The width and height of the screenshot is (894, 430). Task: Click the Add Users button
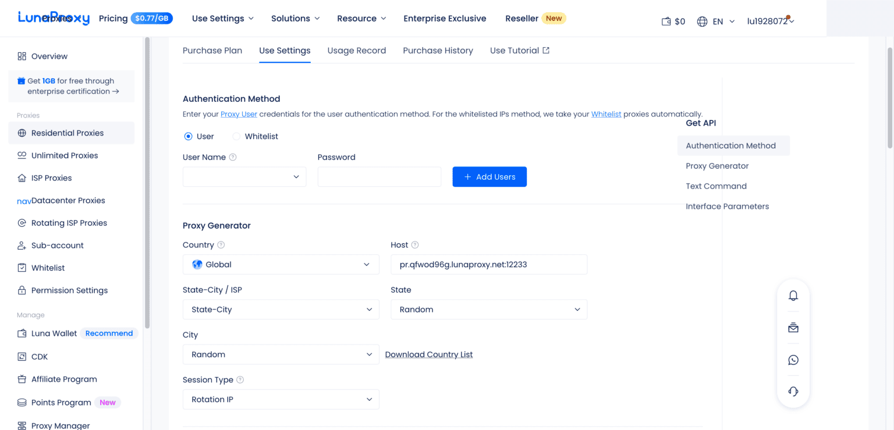pyautogui.click(x=489, y=176)
